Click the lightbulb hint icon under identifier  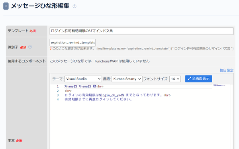tap(51, 49)
